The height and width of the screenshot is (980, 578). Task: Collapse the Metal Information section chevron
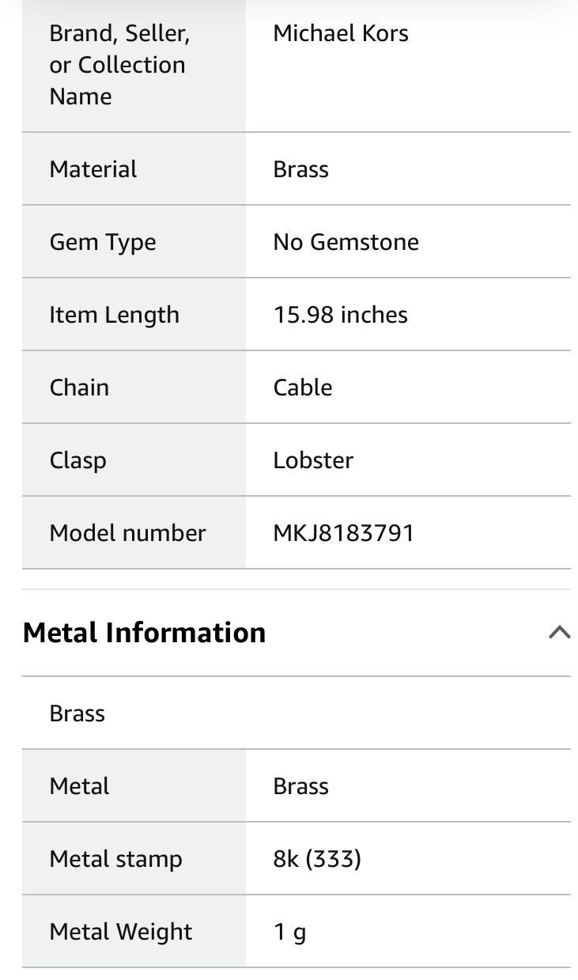pyautogui.click(x=559, y=632)
